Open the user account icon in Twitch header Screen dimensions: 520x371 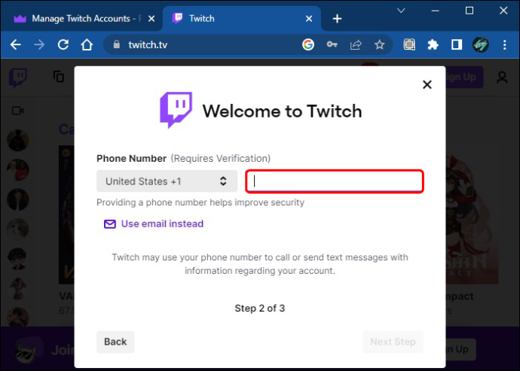tap(502, 78)
